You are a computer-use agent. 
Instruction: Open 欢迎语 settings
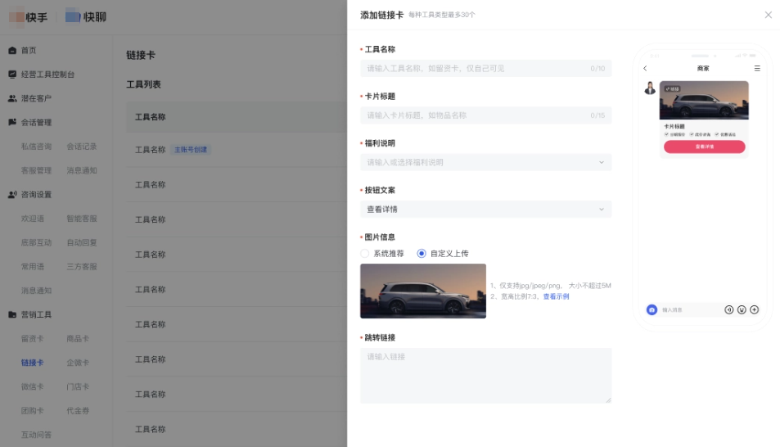pos(33,219)
